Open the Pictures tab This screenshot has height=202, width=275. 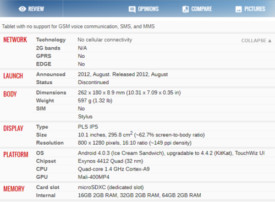pyautogui.click(x=250, y=9)
